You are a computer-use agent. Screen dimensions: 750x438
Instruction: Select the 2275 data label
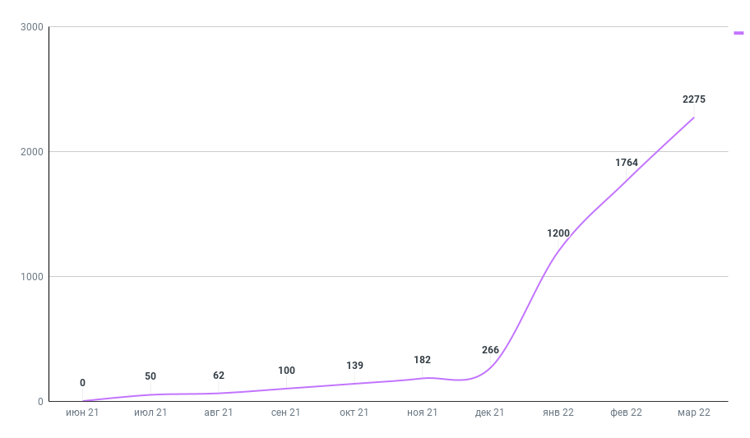click(x=693, y=99)
